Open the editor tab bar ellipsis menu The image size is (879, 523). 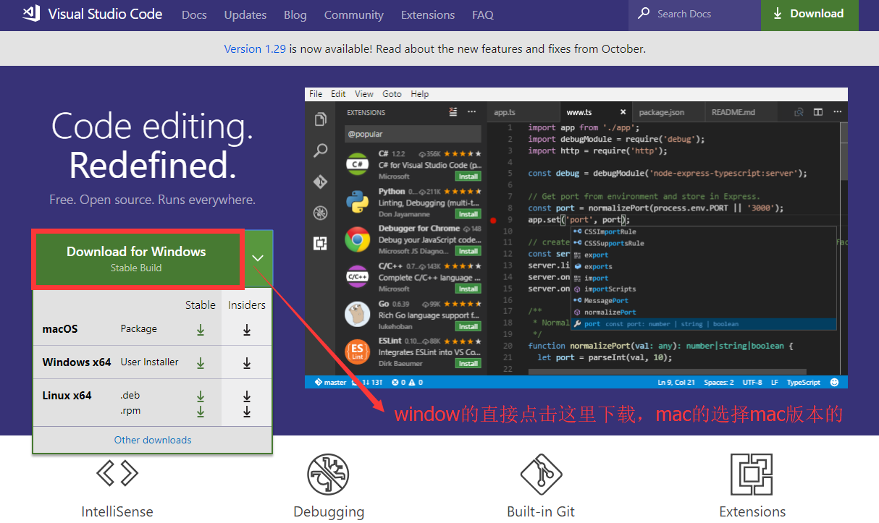[x=836, y=112]
